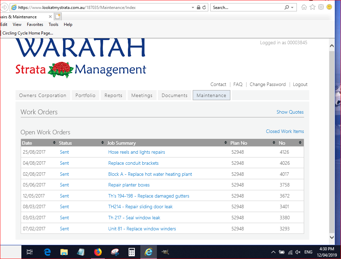Open the notepad-like app on taskbar

pyautogui.click(x=81, y=252)
